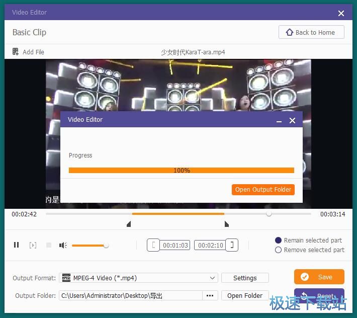357x318 pixels.
Task: Click the file name 少女时代KaraT-ara.mp4
Action: coord(193,52)
